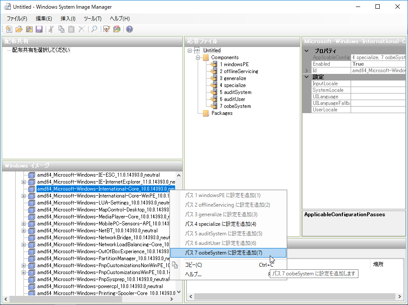408x305 pixels.
Task: Click the Save Answer File floppy icon
Action: [39, 29]
